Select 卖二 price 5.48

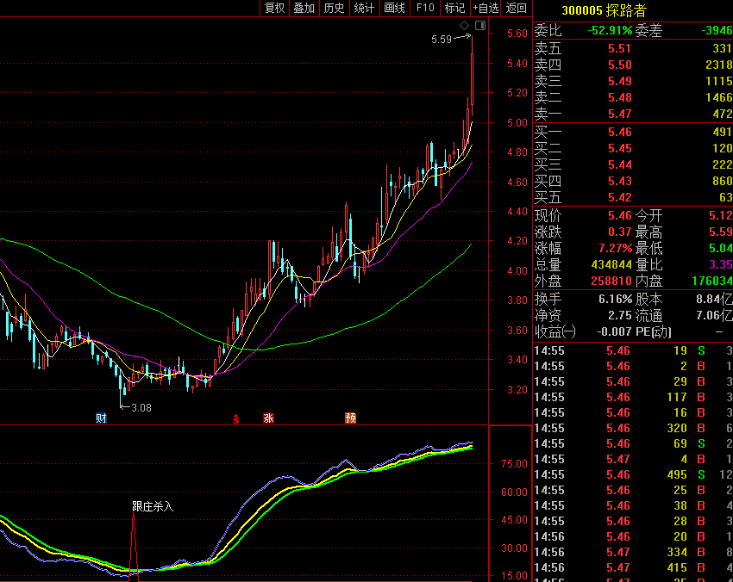click(x=619, y=97)
